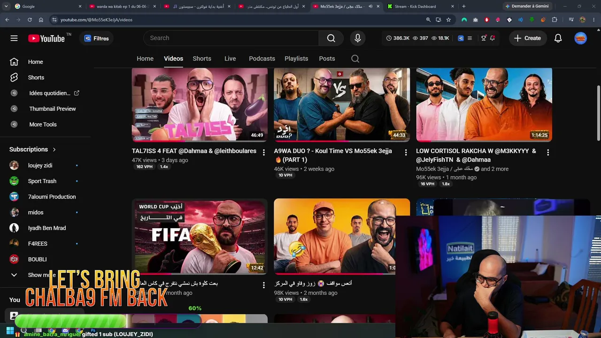
Task: Zoom controls magnifier in address bar
Action: pyautogui.click(x=428, y=20)
